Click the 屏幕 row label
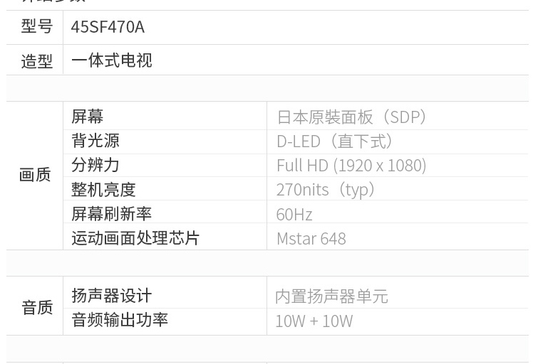The width and height of the screenshot is (538, 364). point(87,117)
